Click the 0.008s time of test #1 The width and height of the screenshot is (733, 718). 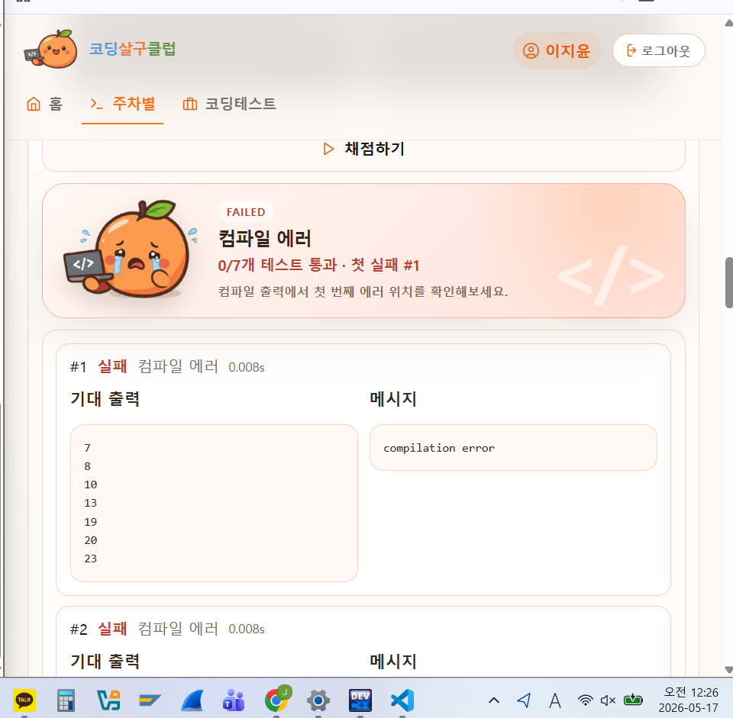pos(247,367)
